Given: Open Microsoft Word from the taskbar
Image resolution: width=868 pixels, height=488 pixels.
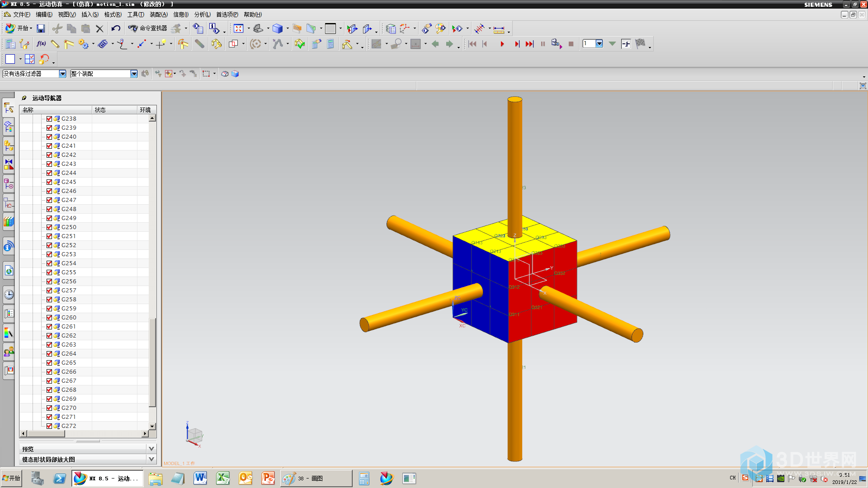Looking at the screenshot, I should (200, 478).
